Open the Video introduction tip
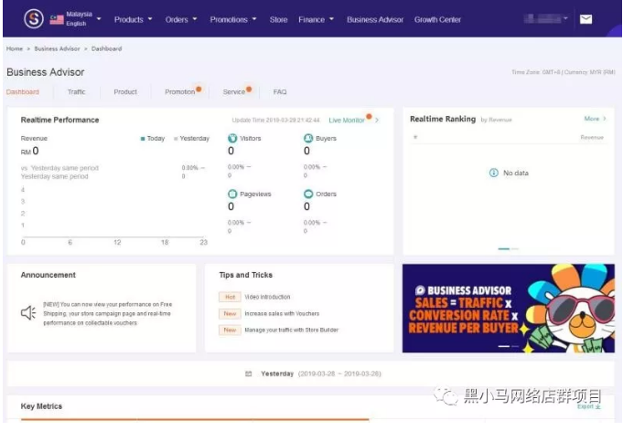The height and width of the screenshot is (431, 623). point(267,297)
